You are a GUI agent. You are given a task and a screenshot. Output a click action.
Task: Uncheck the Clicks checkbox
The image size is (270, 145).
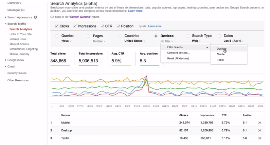click(x=57, y=26)
